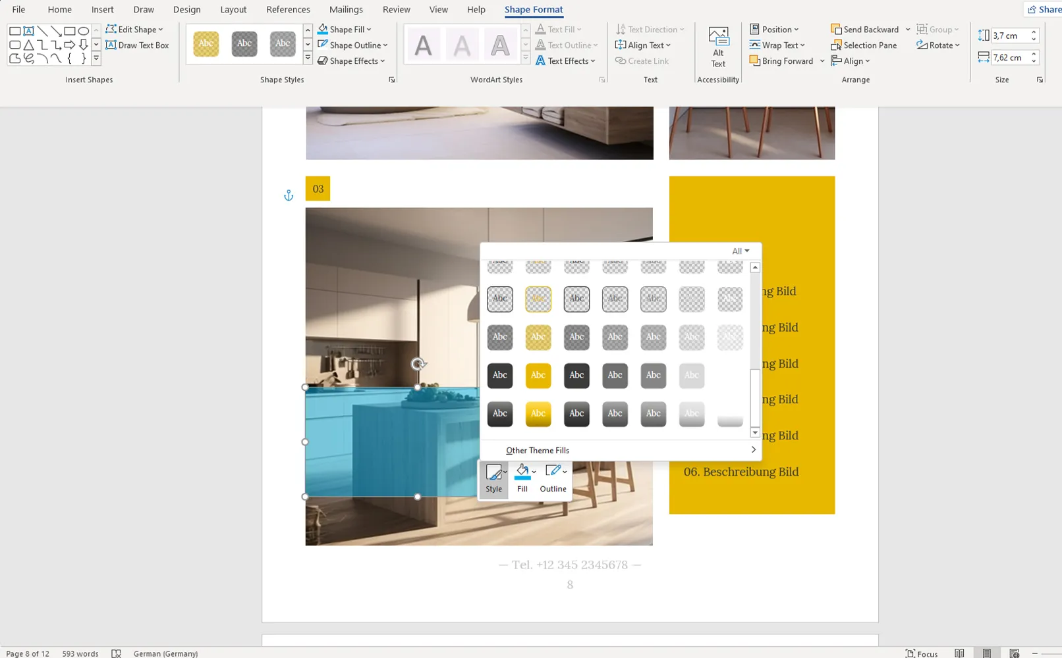This screenshot has height=658, width=1062.
Task: Click the 593 words counter
Action: click(x=80, y=653)
